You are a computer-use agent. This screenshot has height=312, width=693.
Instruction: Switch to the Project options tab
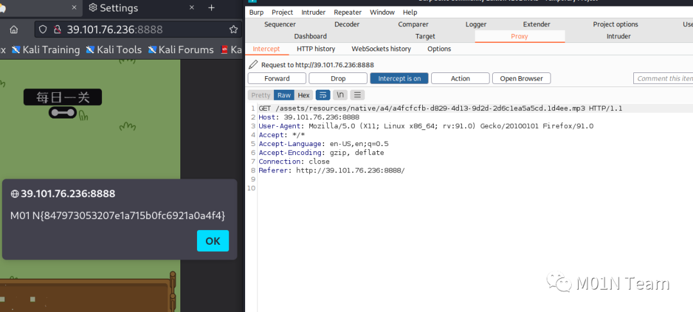pos(615,24)
